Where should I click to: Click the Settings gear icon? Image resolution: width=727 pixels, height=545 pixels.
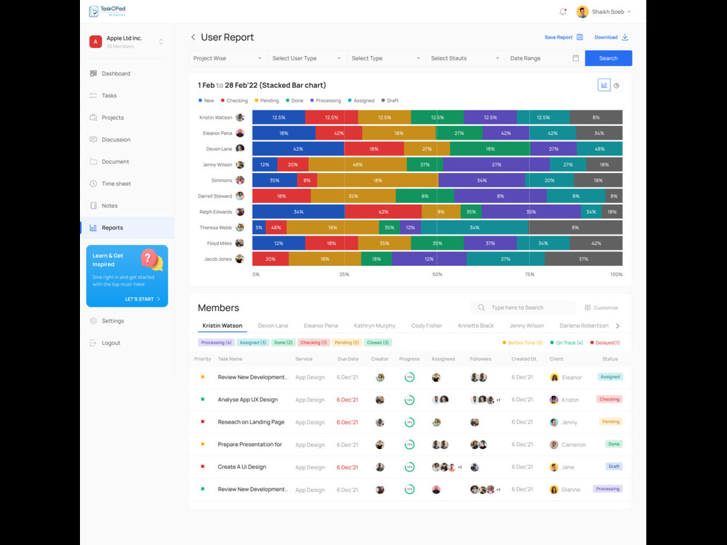click(x=93, y=320)
